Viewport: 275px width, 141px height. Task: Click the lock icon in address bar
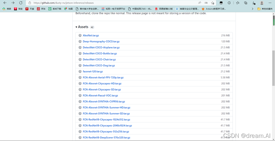(30, 3)
